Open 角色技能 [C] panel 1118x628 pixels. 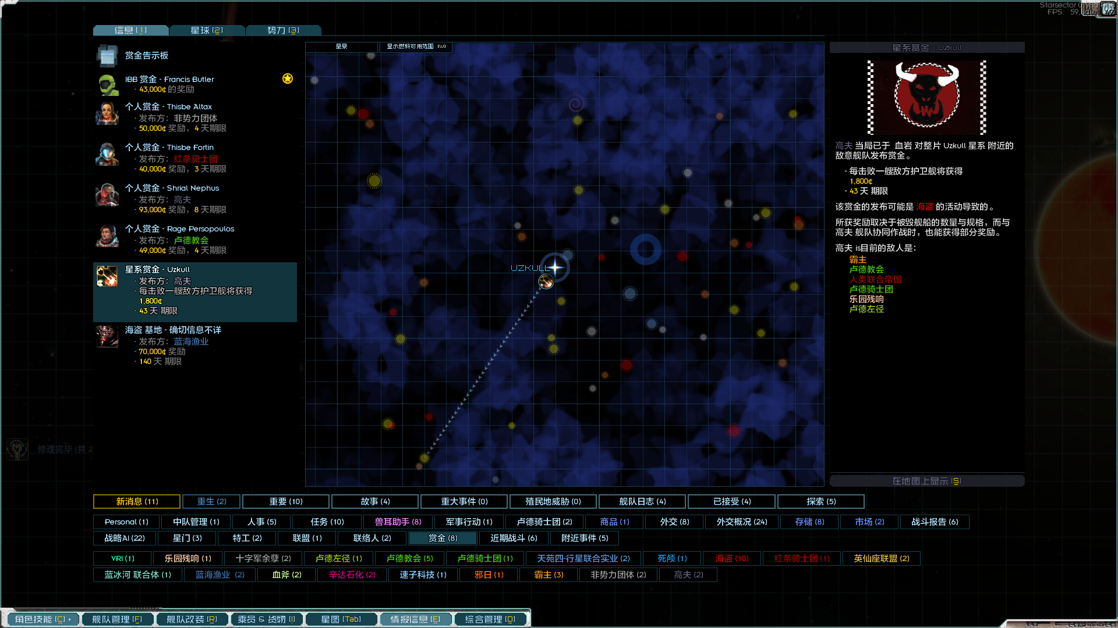click(43, 619)
